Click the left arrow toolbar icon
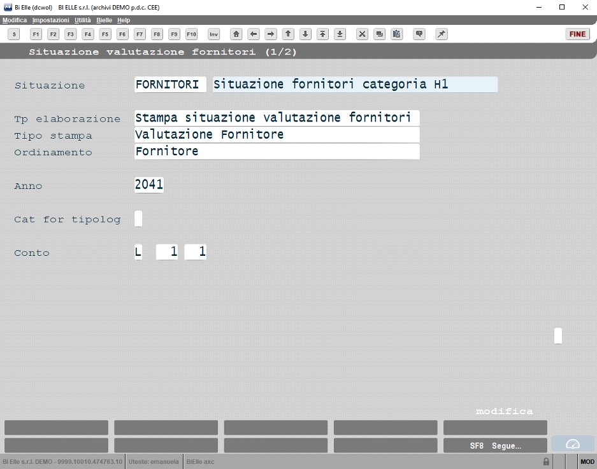The width and height of the screenshot is (597, 469). tap(254, 34)
